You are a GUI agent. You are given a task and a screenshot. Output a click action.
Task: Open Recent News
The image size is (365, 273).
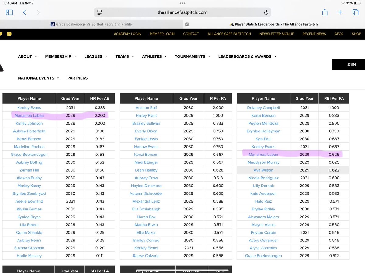[x=314, y=34]
